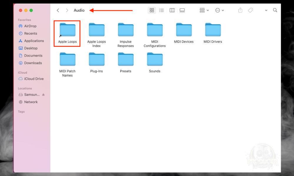294x176 pixels.
Task: Navigate back with the back arrow
Action: 58,10
